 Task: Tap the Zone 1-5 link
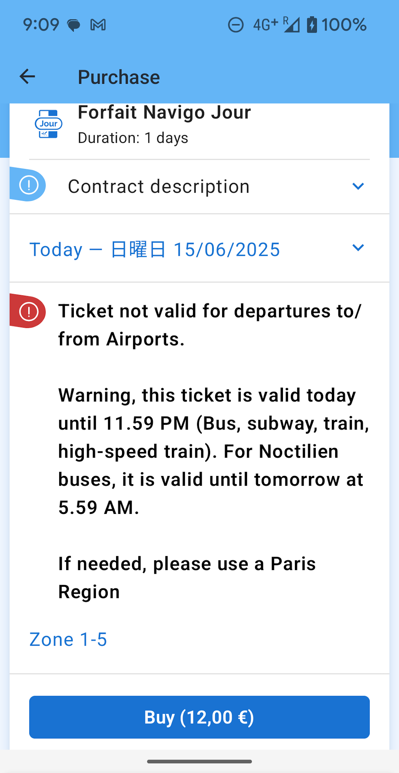click(x=68, y=639)
